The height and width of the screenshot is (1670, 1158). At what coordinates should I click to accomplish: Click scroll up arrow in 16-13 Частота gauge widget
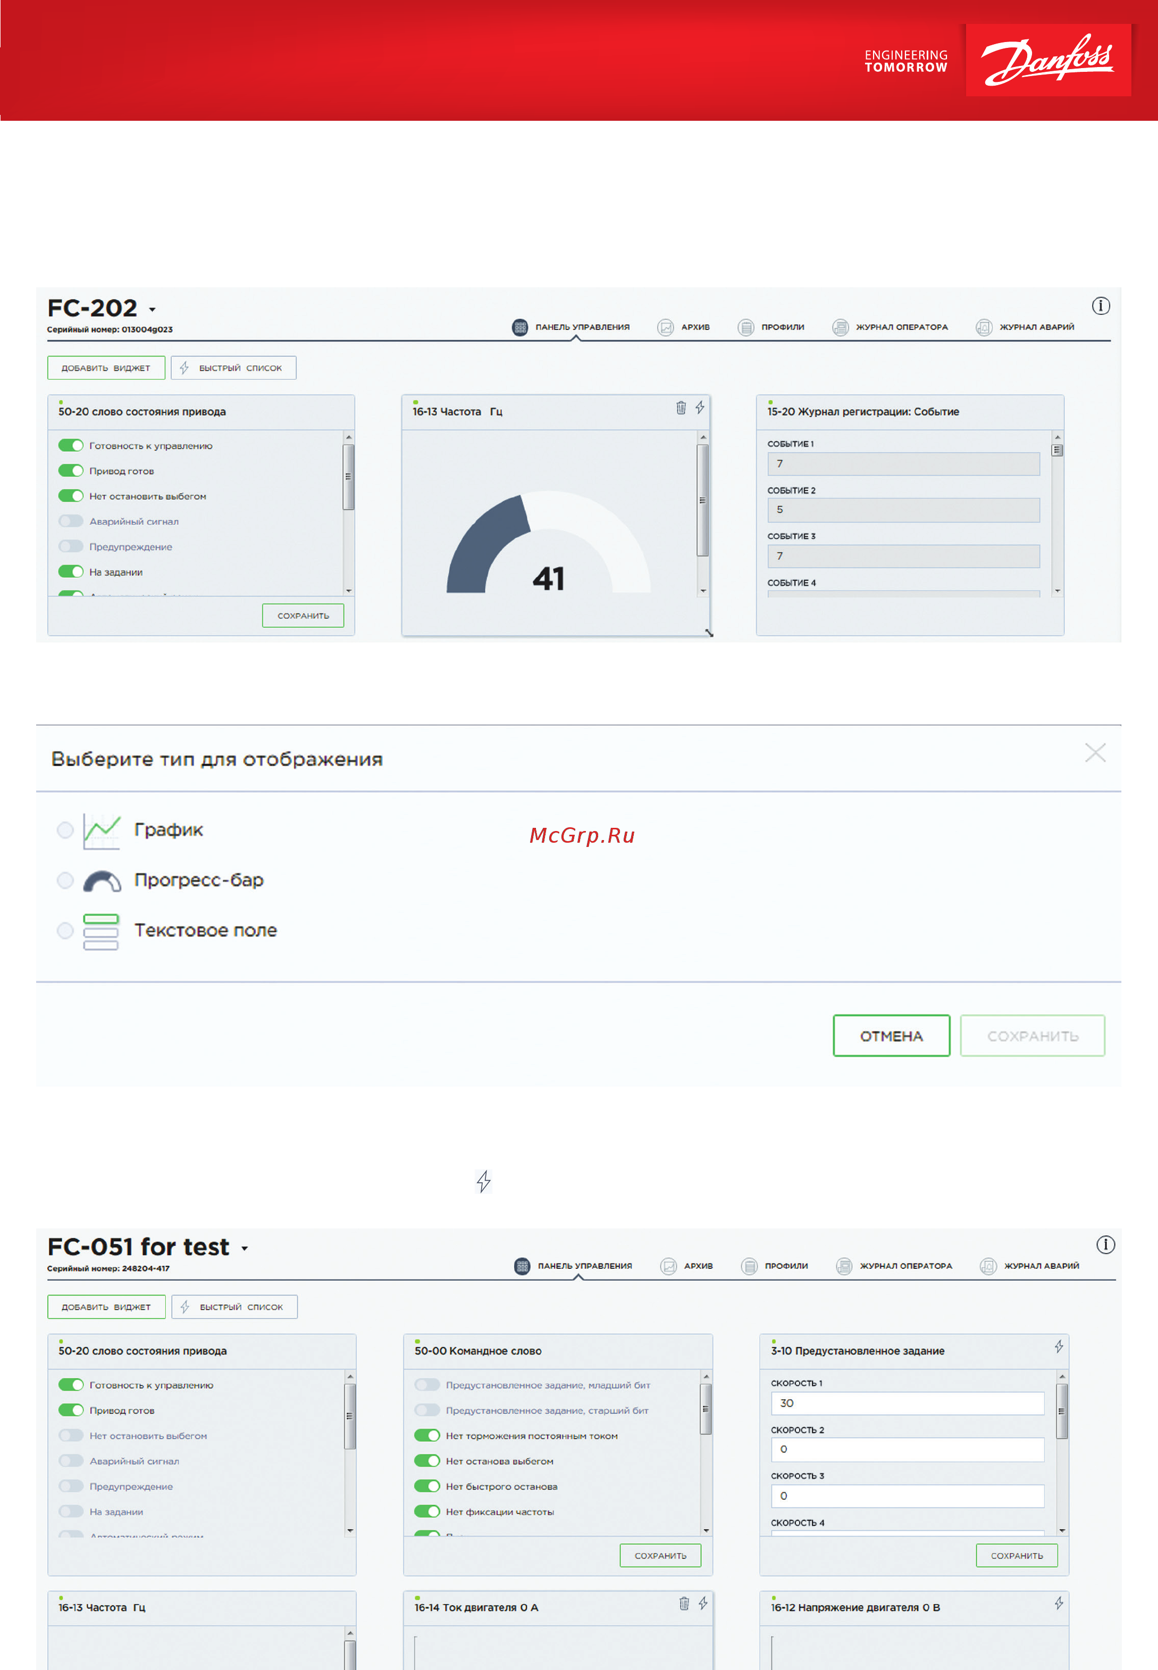[x=702, y=437]
